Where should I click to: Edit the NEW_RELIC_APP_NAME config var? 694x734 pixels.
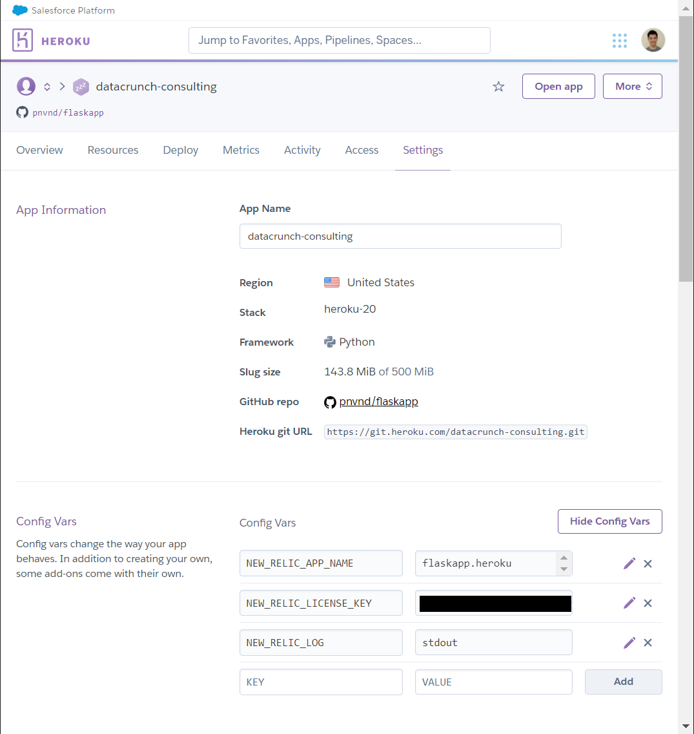coord(629,563)
